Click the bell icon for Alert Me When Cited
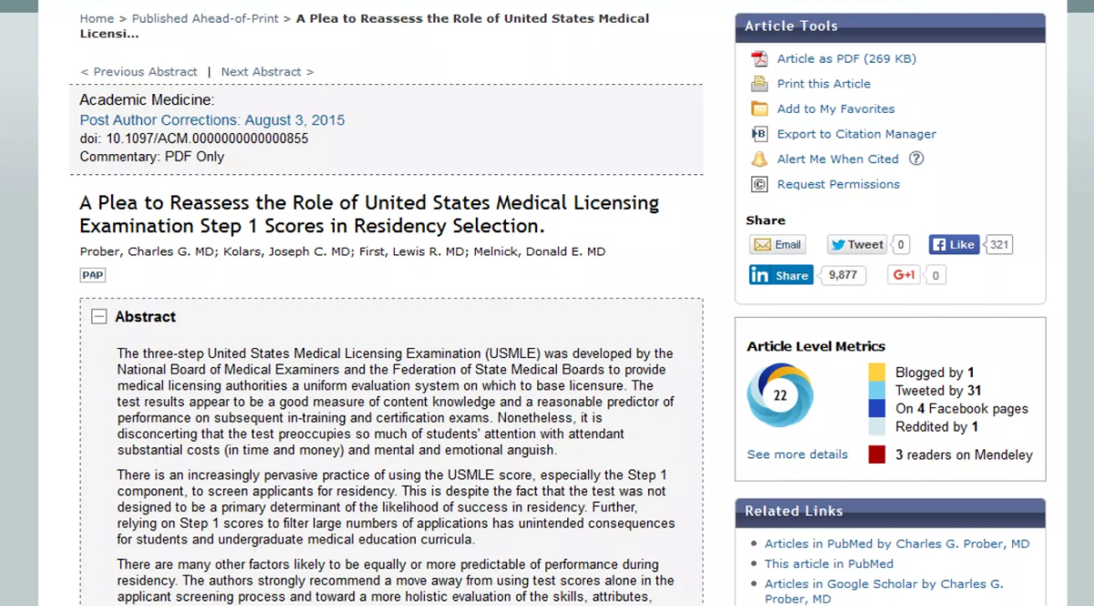The height and width of the screenshot is (606, 1094). coord(759,159)
